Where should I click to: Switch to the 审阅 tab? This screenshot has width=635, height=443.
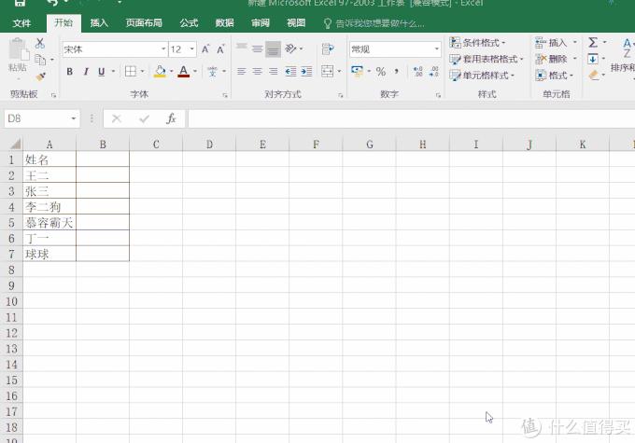pyautogui.click(x=260, y=23)
